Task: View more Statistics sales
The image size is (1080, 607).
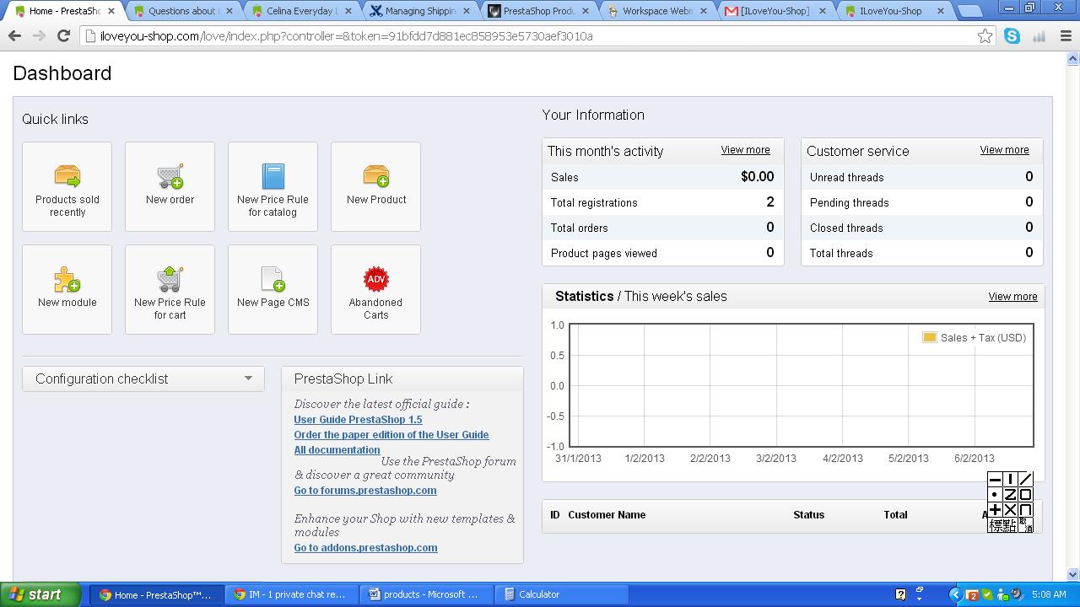Action: coord(1012,297)
